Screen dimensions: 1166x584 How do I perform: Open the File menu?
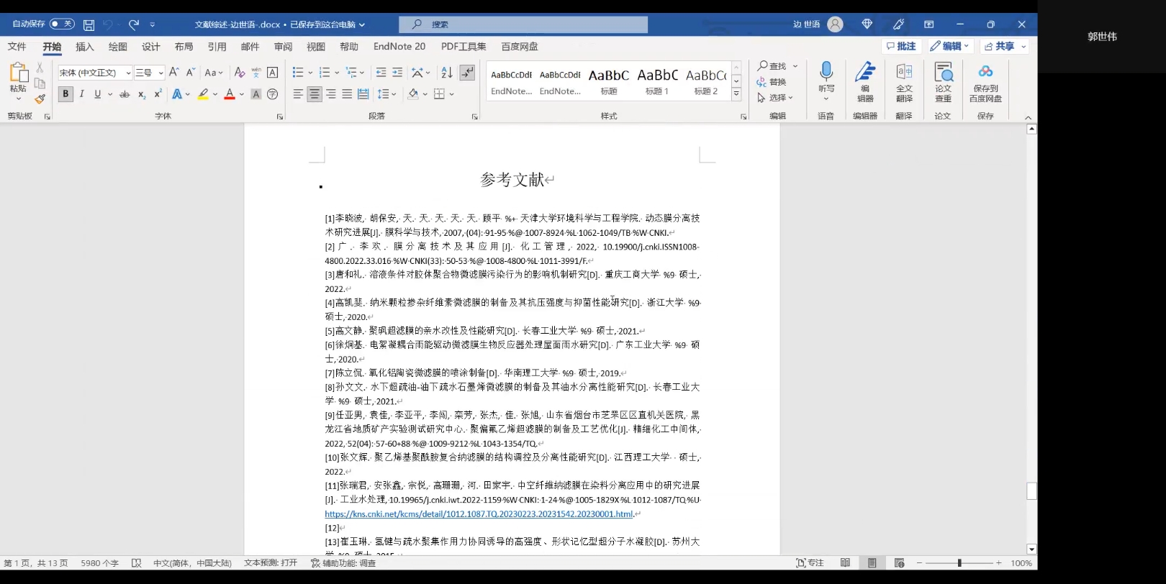(x=17, y=46)
